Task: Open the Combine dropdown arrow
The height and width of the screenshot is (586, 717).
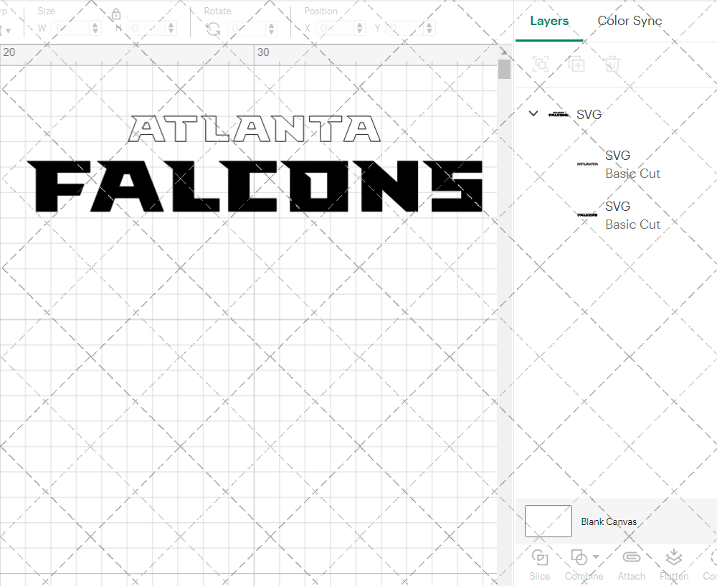Action: (x=596, y=557)
